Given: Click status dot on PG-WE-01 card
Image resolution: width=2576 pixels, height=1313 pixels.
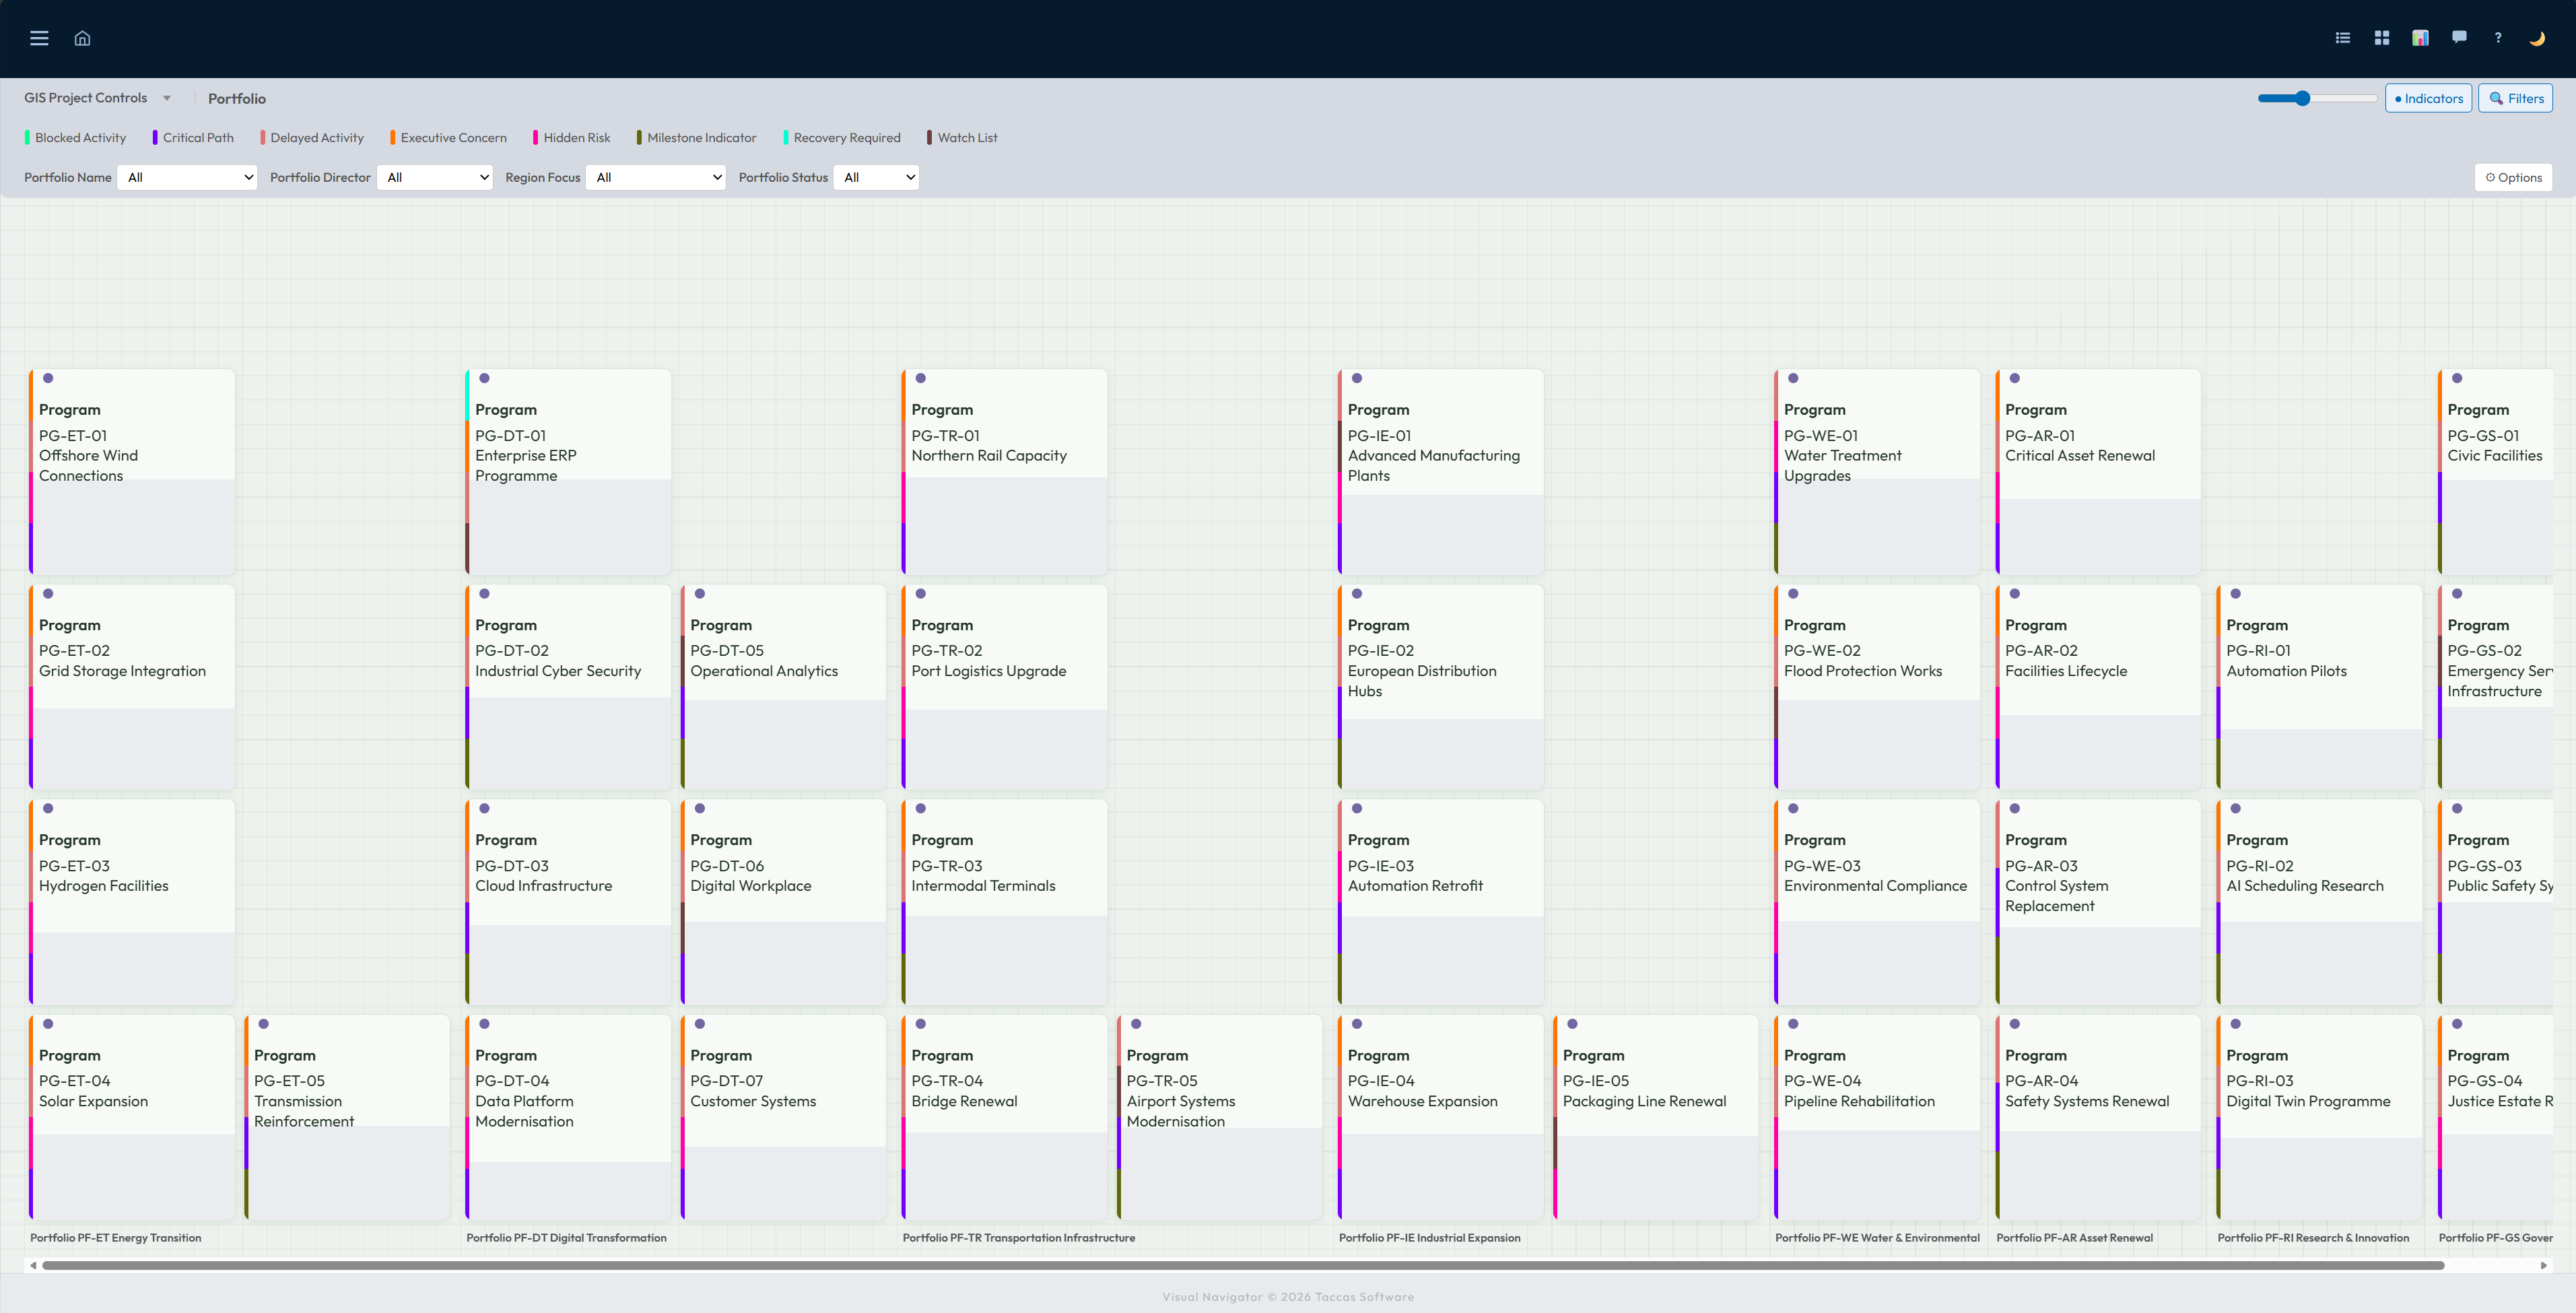Looking at the screenshot, I should point(1793,378).
